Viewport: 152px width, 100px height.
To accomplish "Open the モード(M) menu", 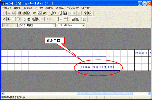I will click(x=39, y=8).
